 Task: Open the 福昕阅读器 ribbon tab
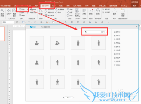tap(113, 6)
